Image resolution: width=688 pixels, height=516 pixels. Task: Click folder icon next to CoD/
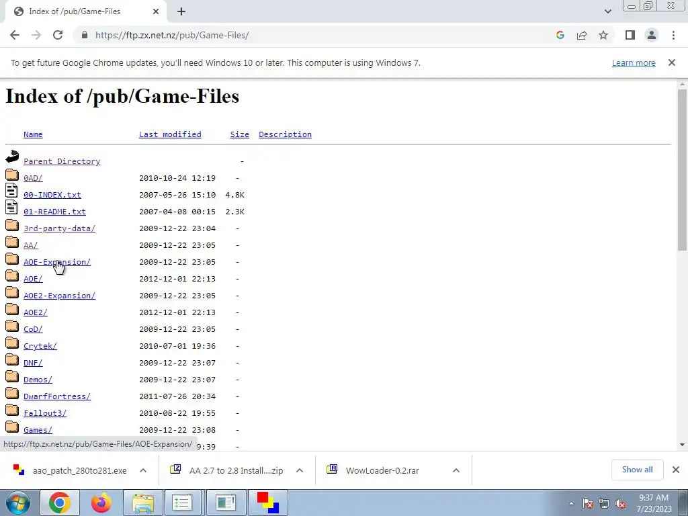[12, 326]
